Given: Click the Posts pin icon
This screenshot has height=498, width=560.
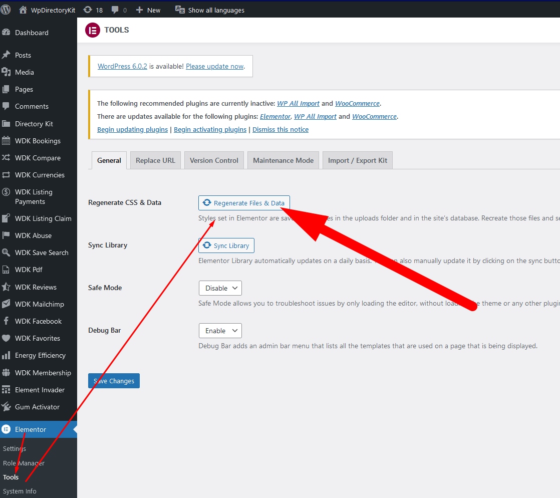Looking at the screenshot, I should pyautogui.click(x=6, y=55).
